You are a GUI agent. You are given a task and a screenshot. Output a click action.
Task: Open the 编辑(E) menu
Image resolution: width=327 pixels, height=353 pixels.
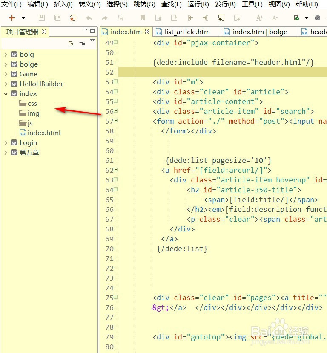[x=37, y=4]
